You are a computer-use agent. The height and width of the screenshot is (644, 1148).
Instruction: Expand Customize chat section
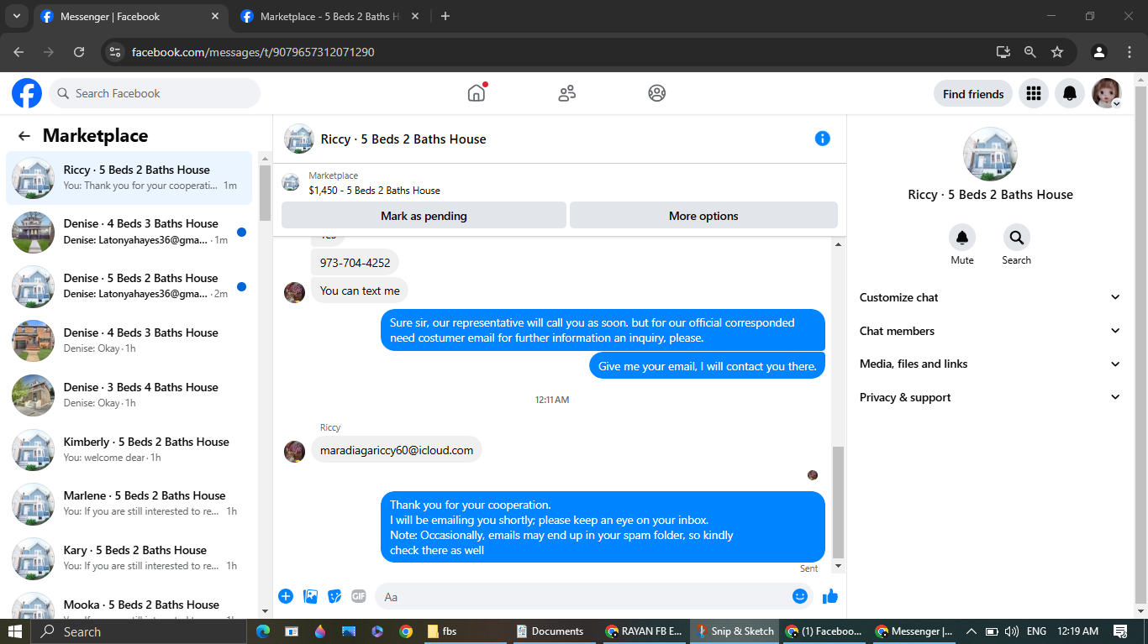click(990, 297)
